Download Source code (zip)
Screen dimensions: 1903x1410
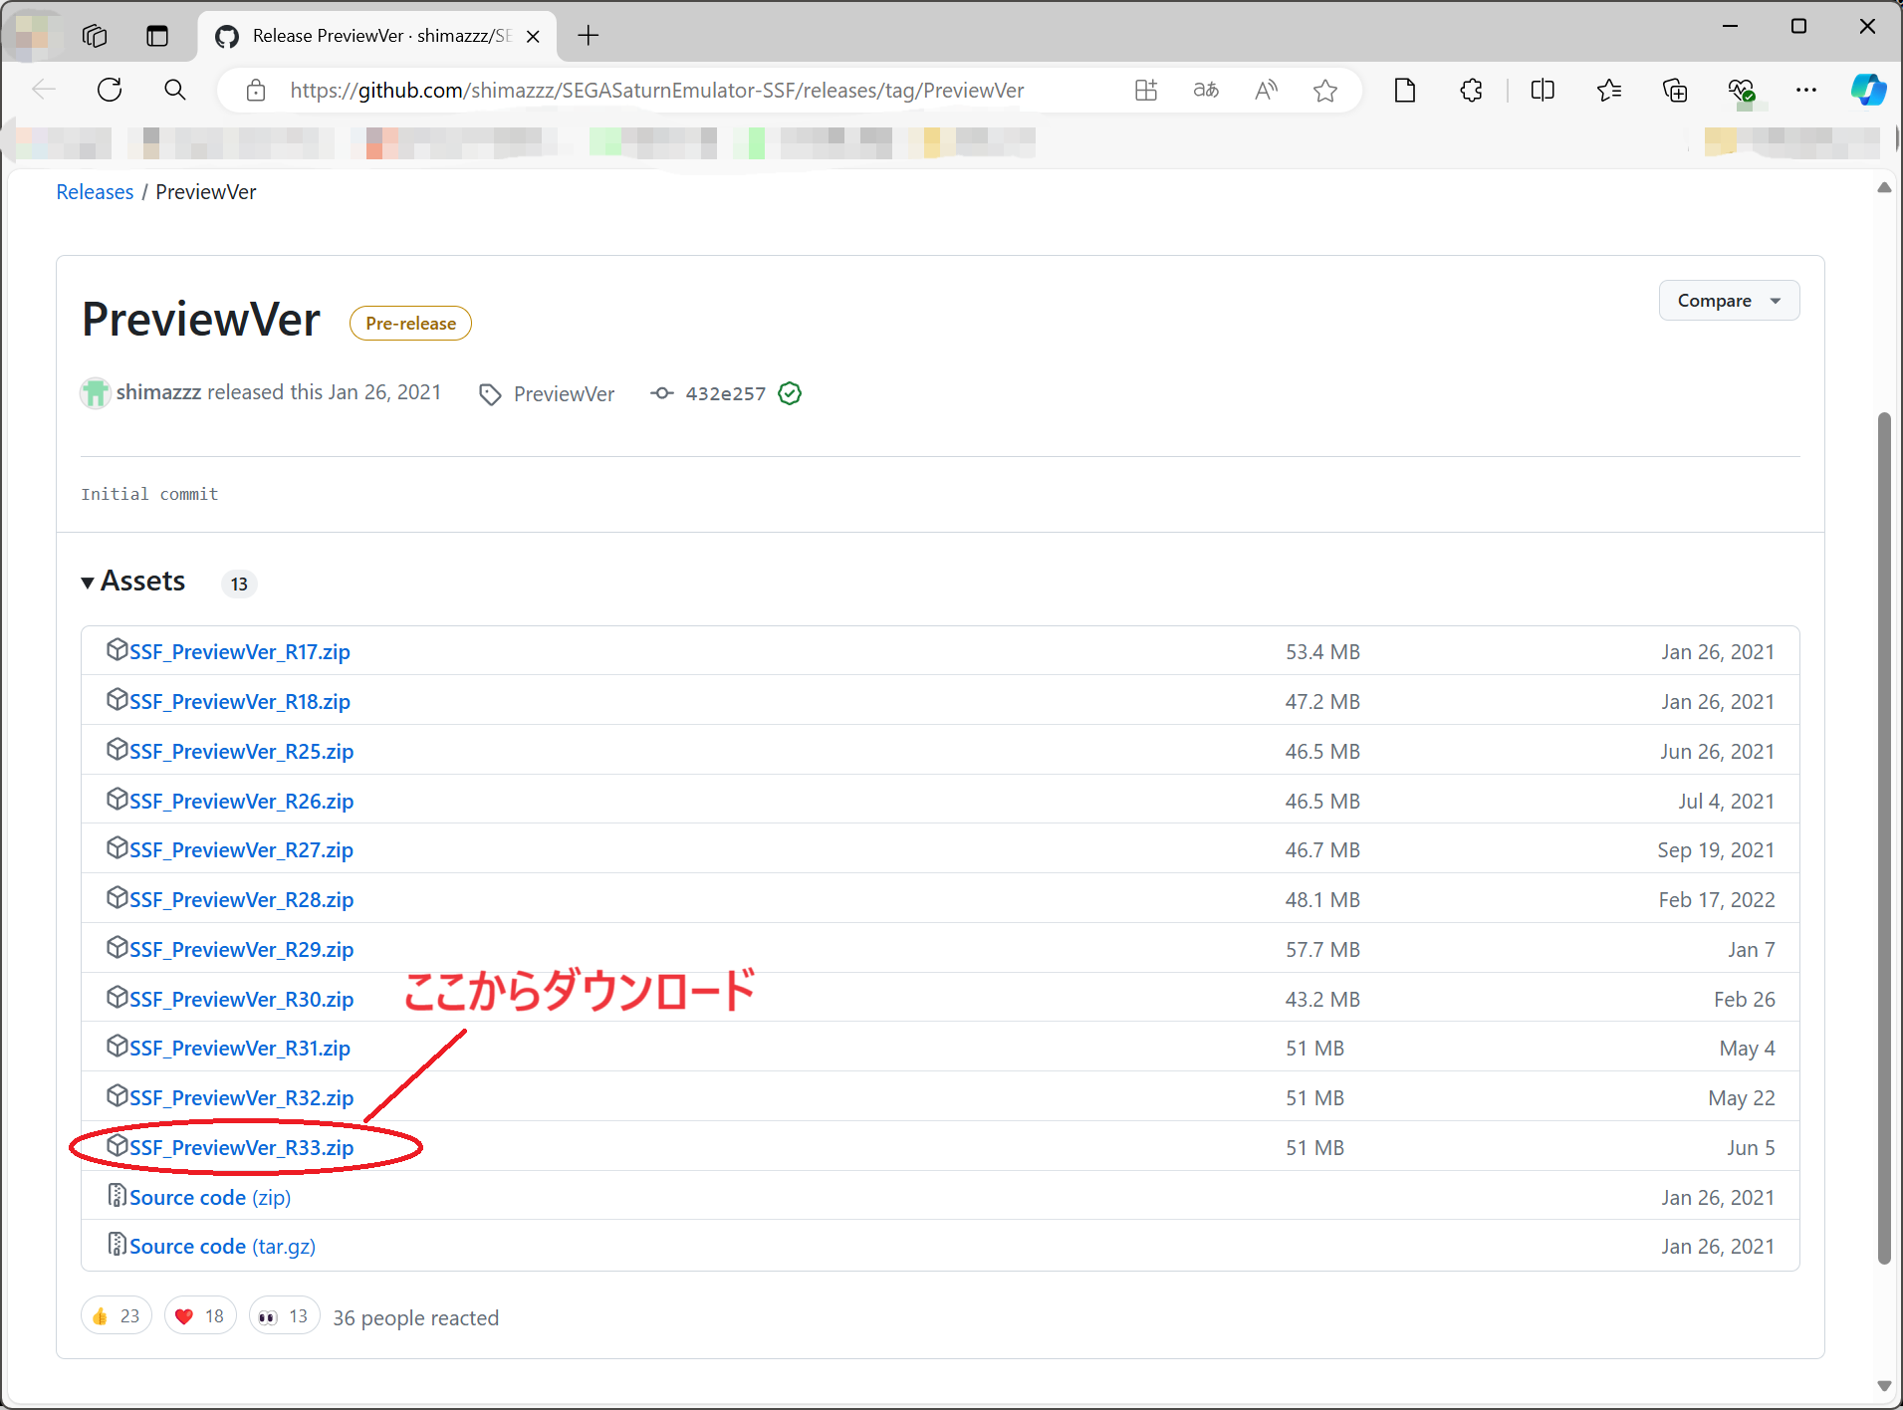pos(210,1198)
